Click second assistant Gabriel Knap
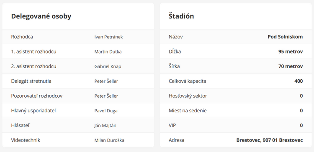Image resolution: width=314 pixels, height=152 pixels. pos(108,66)
